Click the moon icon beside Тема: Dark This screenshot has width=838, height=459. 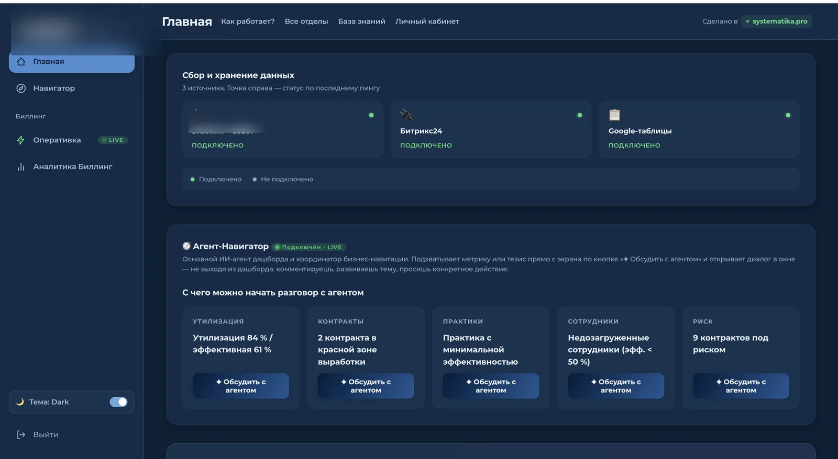pos(20,402)
